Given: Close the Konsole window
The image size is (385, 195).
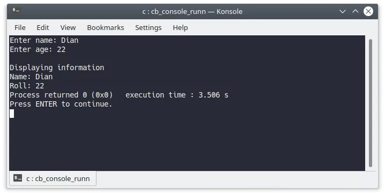Looking at the screenshot, I should coord(368,11).
